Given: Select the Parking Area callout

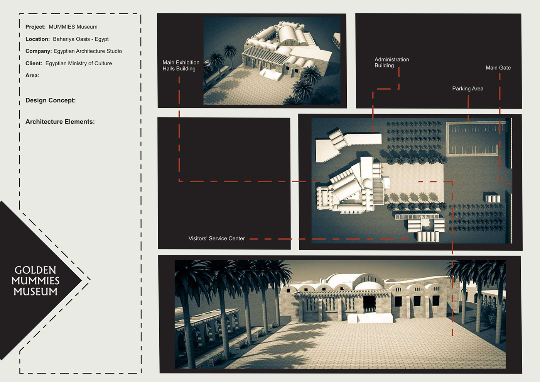Looking at the screenshot, I should pyautogui.click(x=468, y=88).
